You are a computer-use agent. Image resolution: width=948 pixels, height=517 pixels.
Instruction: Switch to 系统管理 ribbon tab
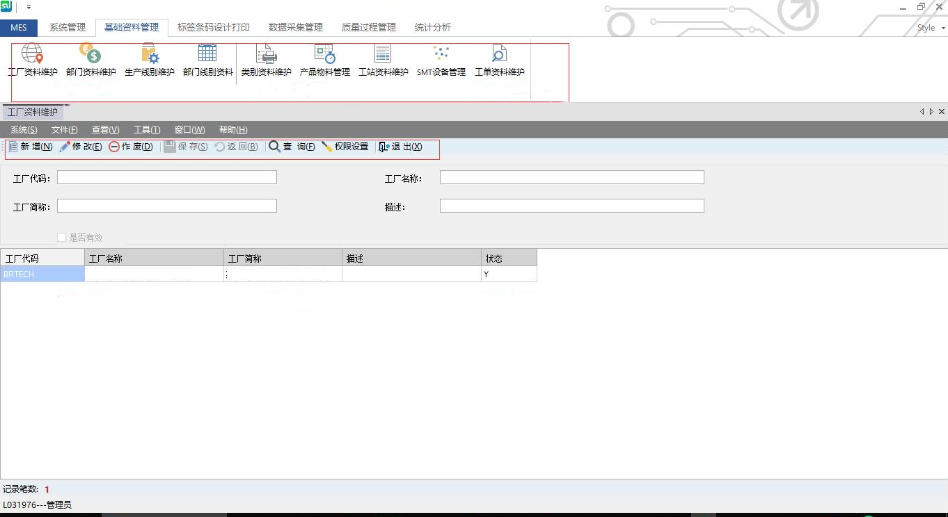[68, 27]
